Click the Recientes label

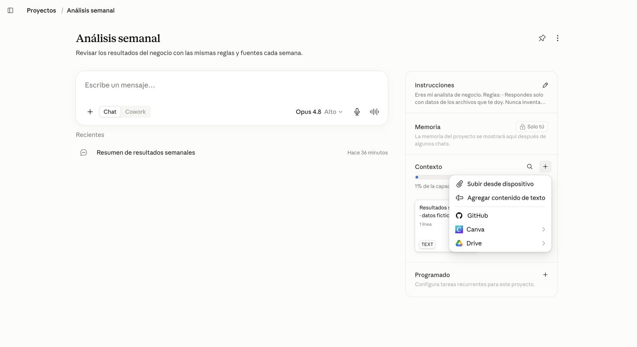point(90,135)
